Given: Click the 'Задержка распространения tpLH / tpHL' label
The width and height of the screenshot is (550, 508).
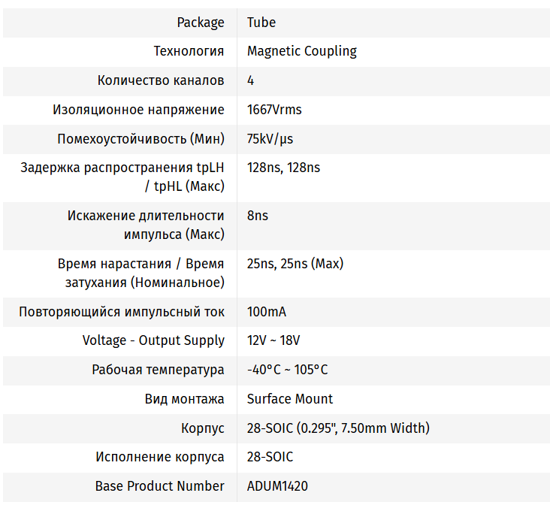Looking at the screenshot, I should tap(122, 177).
